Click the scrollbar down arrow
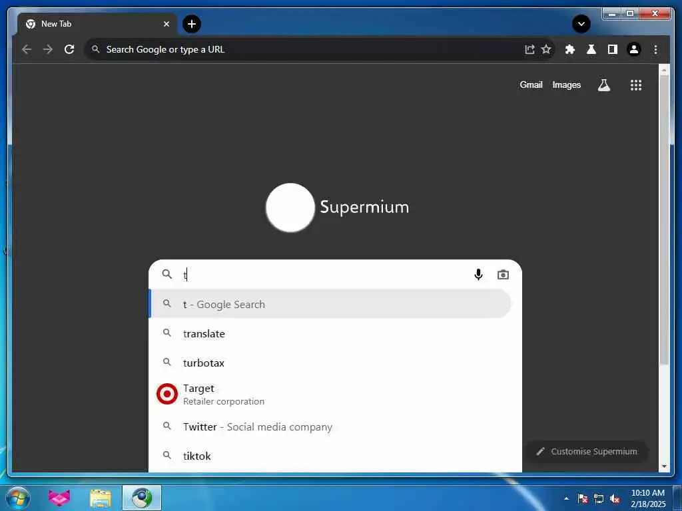The image size is (682, 511). pos(664,466)
